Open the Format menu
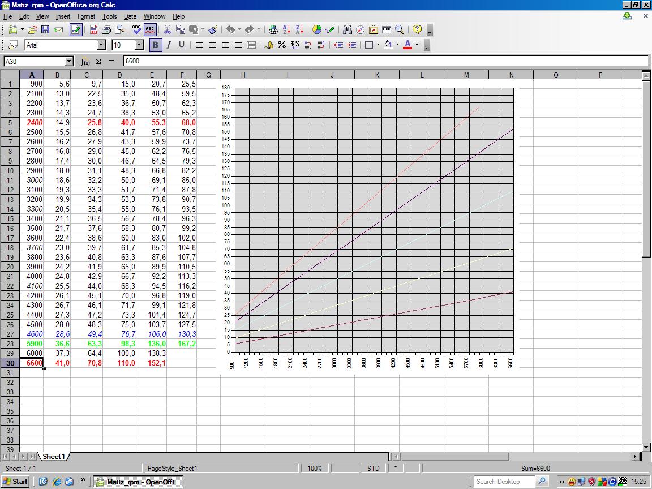Image resolution: width=652 pixels, height=489 pixels. point(86,16)
